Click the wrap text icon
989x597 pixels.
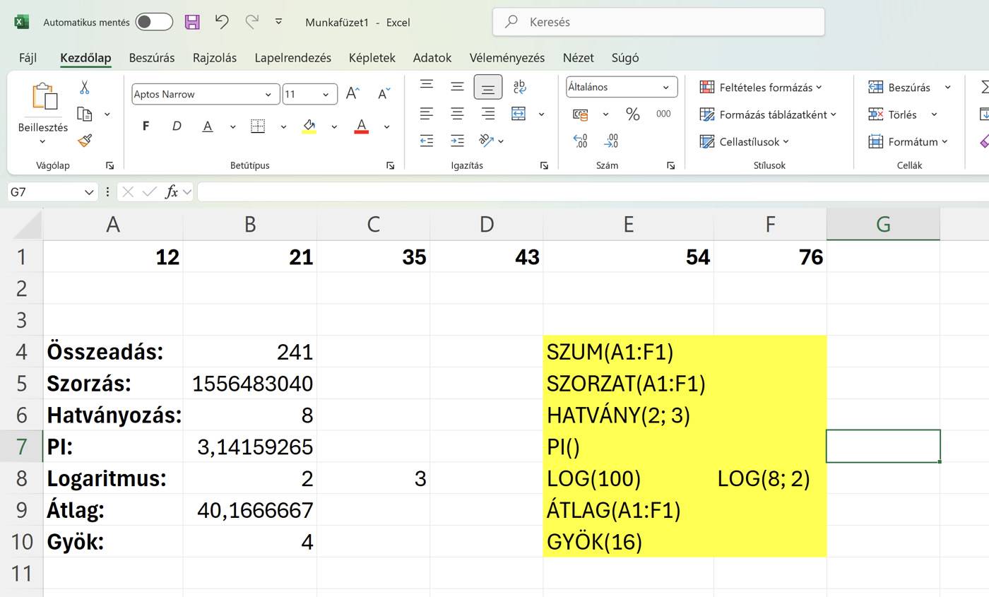[519, 86]
